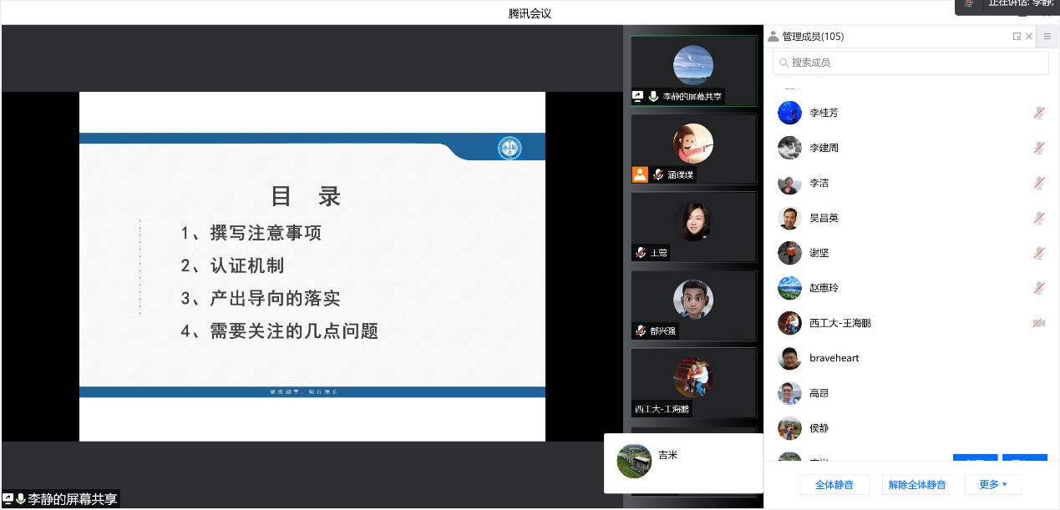The height and width of the screenshot is (510, 1060).
Task: Click the 全体静音 button
Action: click(834, 484)
